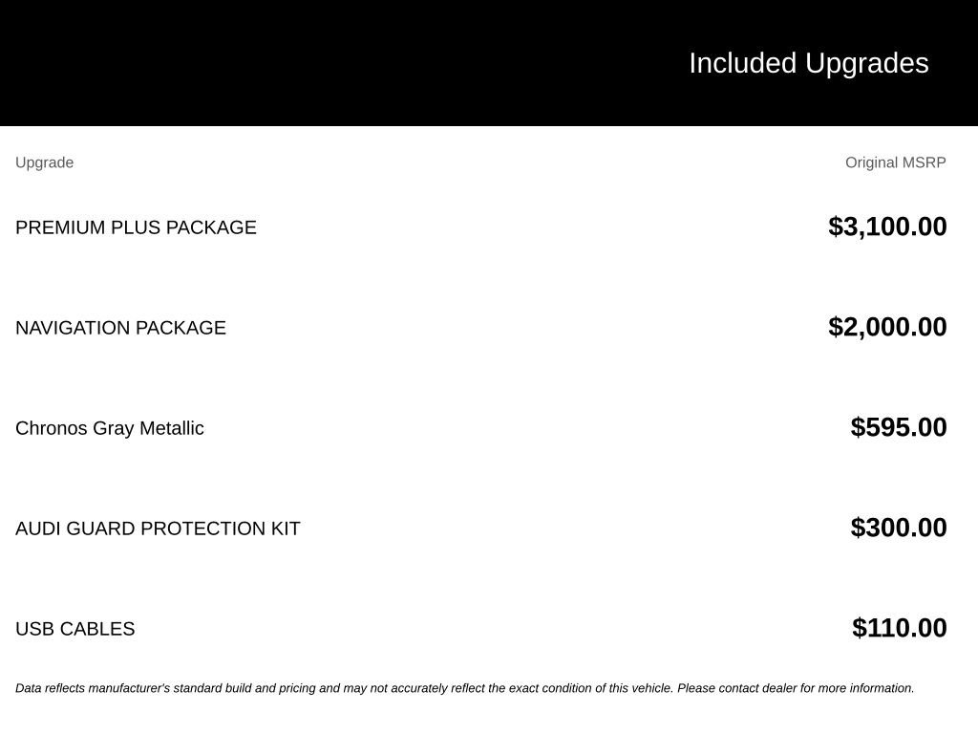978x734 pixels.
Task: Click the $595.00 paint price
Action: tap(898, 427)
